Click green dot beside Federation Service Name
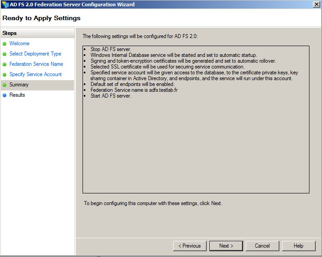 point(4,64)
